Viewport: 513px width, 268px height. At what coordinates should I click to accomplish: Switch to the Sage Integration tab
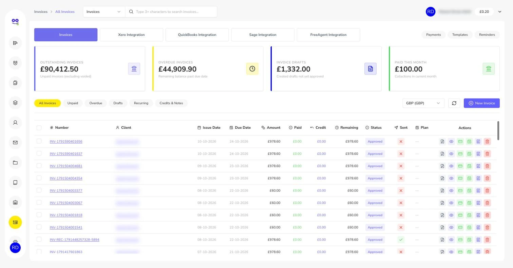coord(263,35)
